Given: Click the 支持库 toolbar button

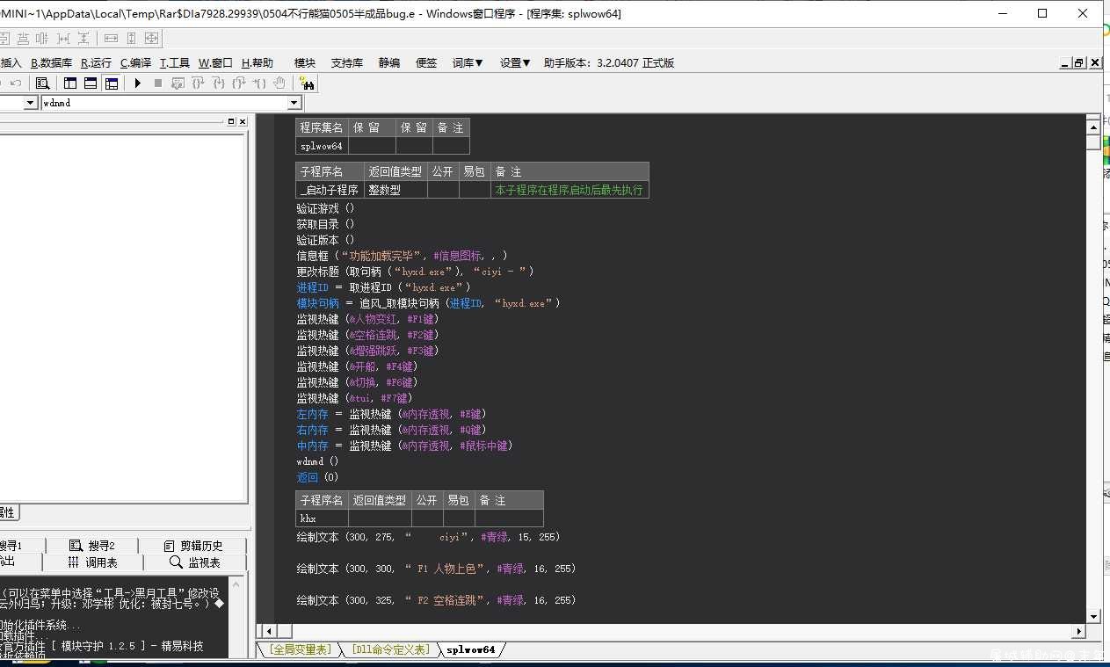Looking at the screenshot, I should tap(347, 62).
